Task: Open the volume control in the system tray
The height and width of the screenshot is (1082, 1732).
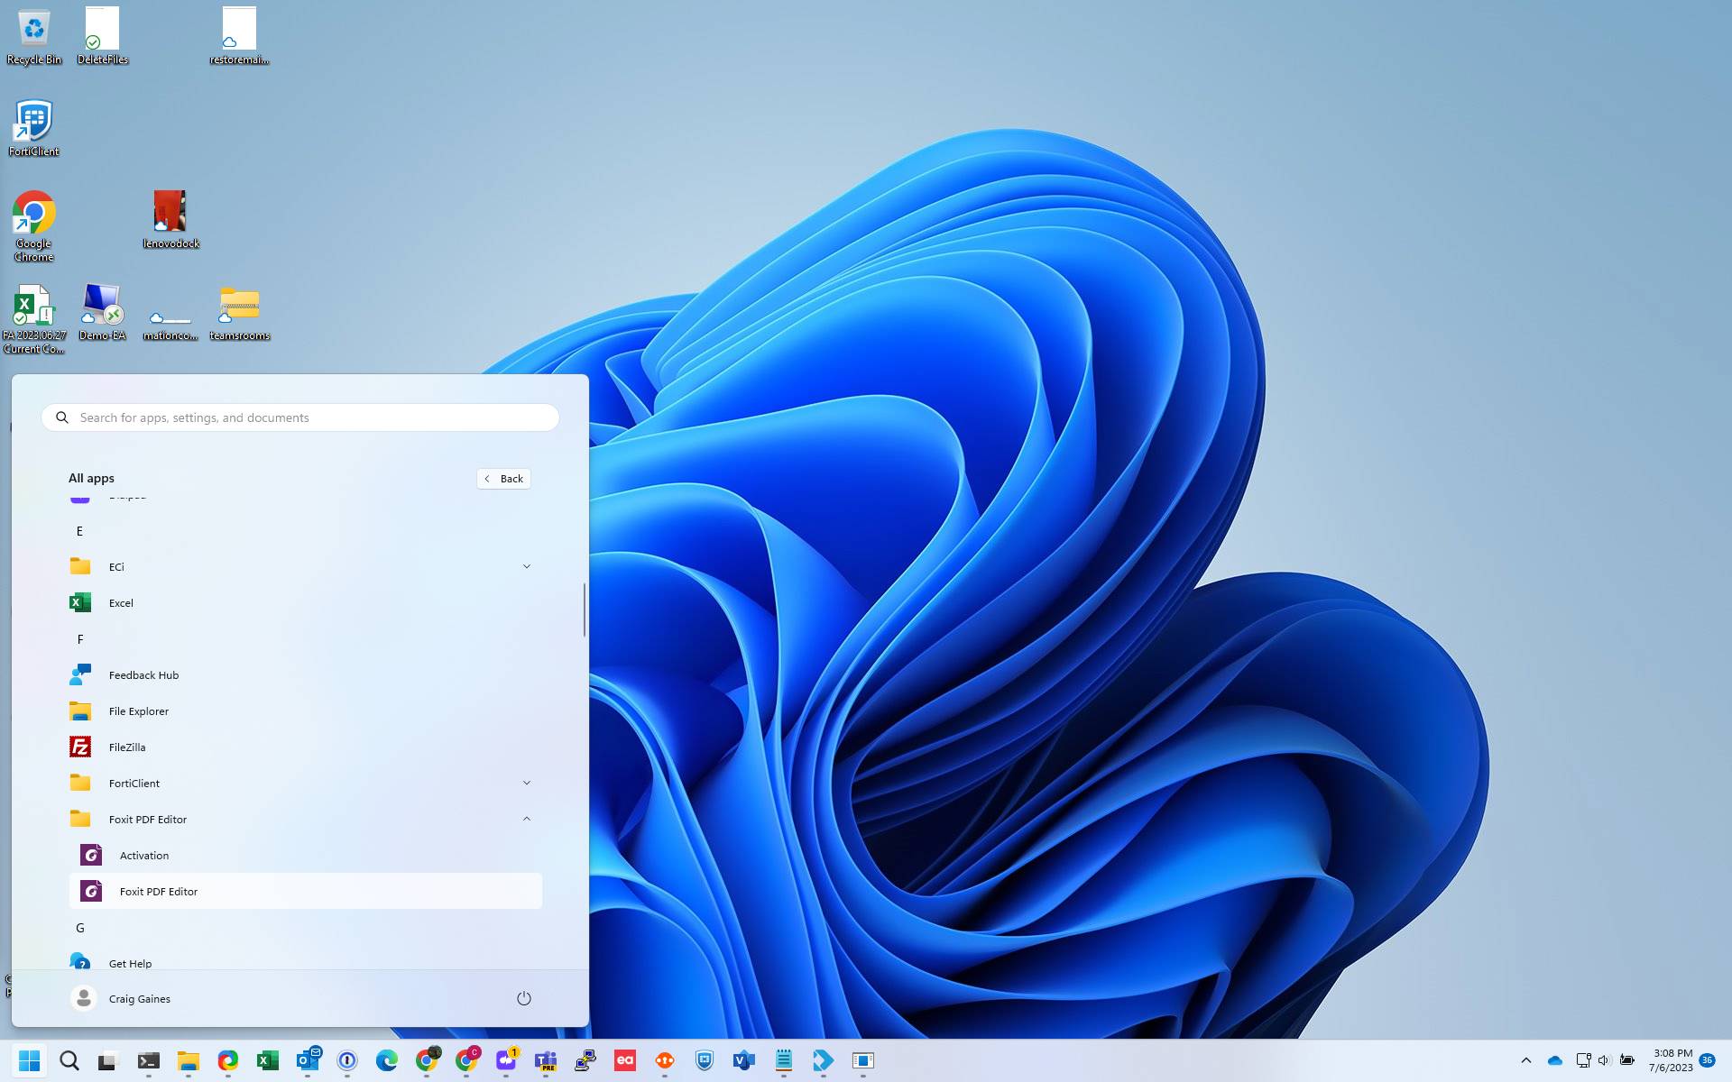Action: tap(1603, 1061)
